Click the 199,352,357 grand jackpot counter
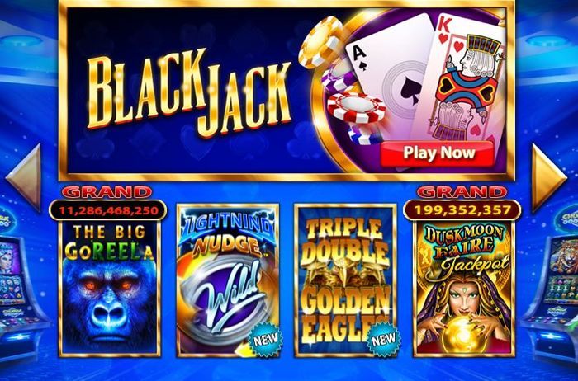This screenshot has height=381, width=578. click(462, 210)
